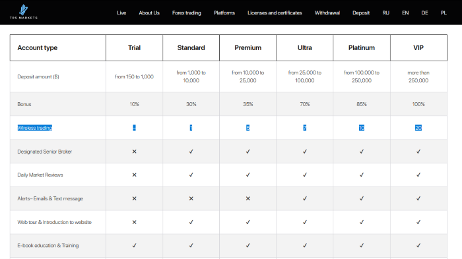Select the Account type header cell

pos(58,47)
